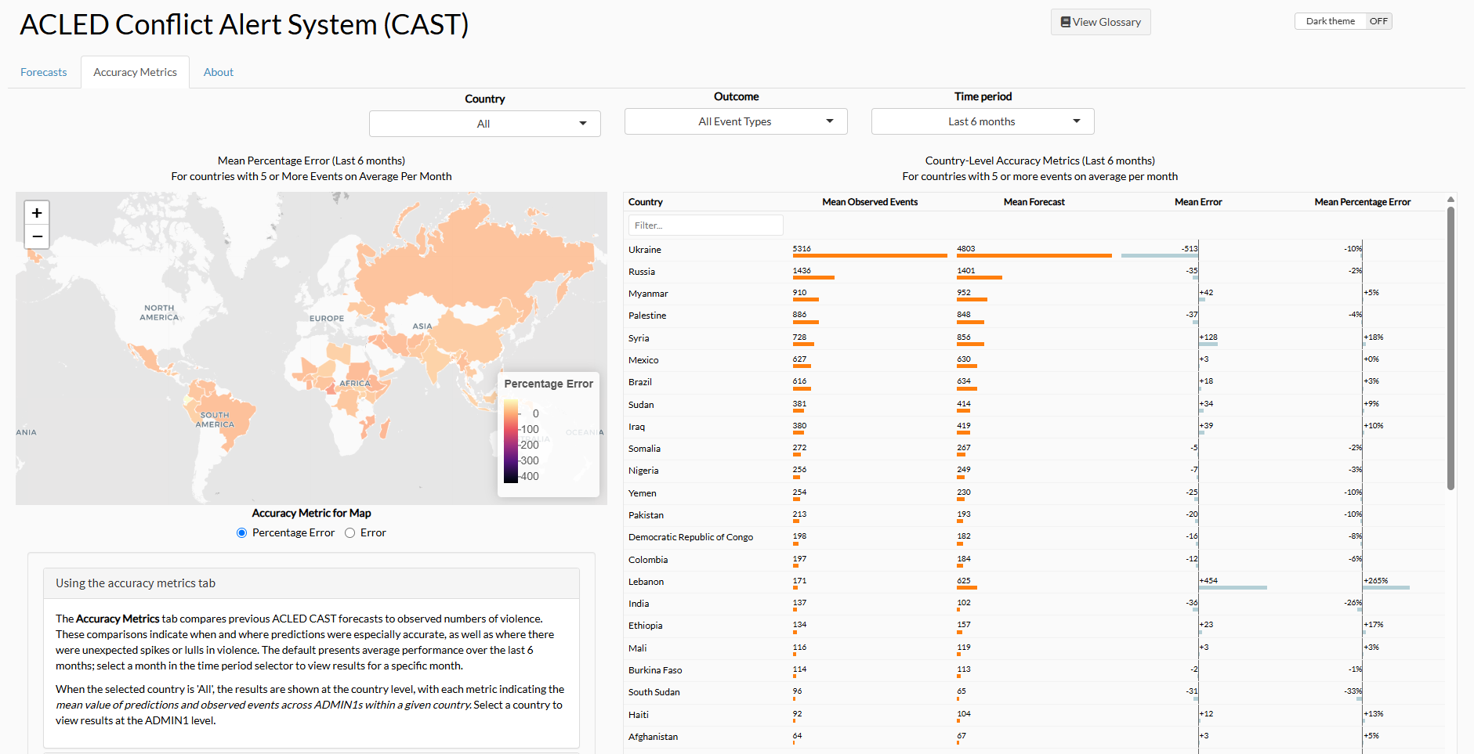This screenshot has width=1474, height=754.
Task: Click the ACLED Conflict Alert System title
Action: pos(244,25)
